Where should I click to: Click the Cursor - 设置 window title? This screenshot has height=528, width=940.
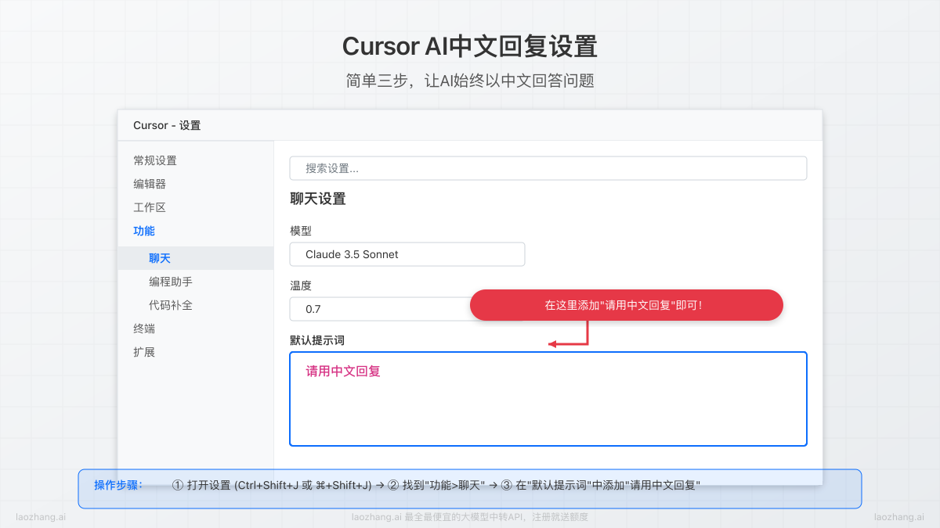[x=167, y=125]
